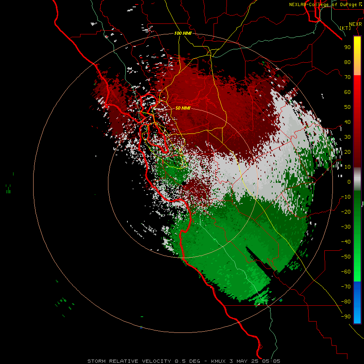Click the -70 value on velocity scale
The height and width of the screenshot is (364, 364).
pos(346,287)
